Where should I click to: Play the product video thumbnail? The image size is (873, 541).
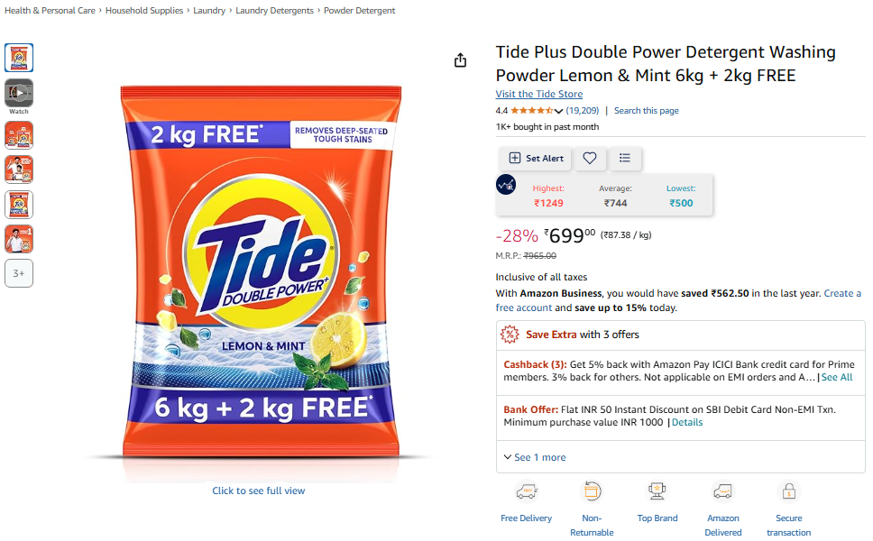pos(19,93)
